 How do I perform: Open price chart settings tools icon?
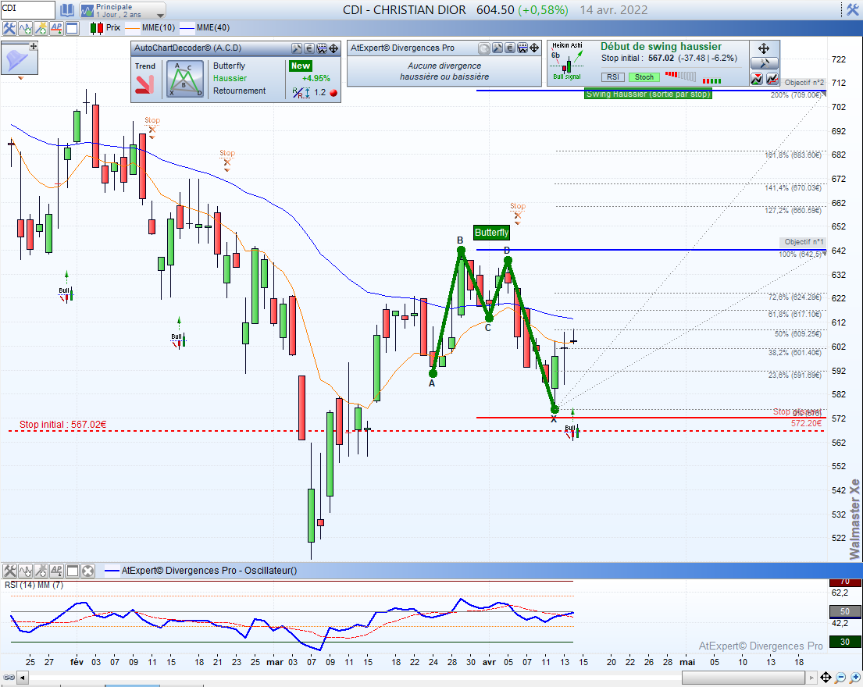[9, 28]
